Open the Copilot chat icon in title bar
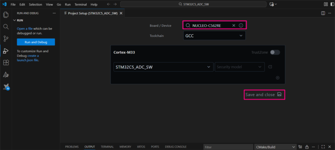 click(272, 4)
